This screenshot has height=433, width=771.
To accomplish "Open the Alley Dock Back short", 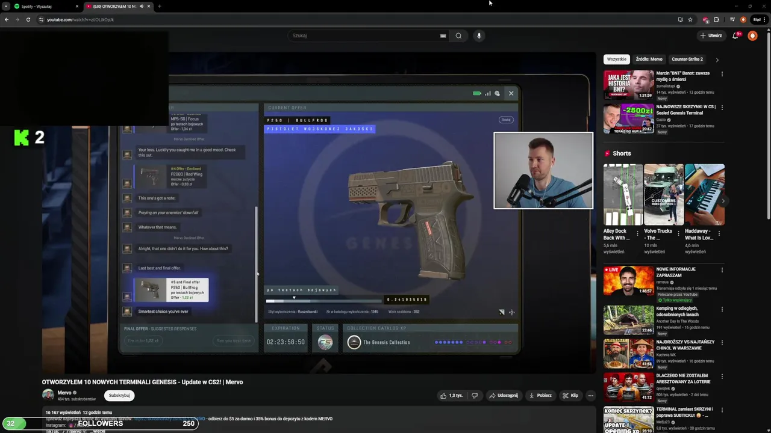I will coord(623,195).
